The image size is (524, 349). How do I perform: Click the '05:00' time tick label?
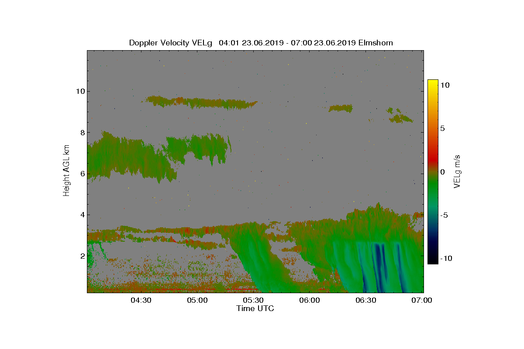(197, 300)
